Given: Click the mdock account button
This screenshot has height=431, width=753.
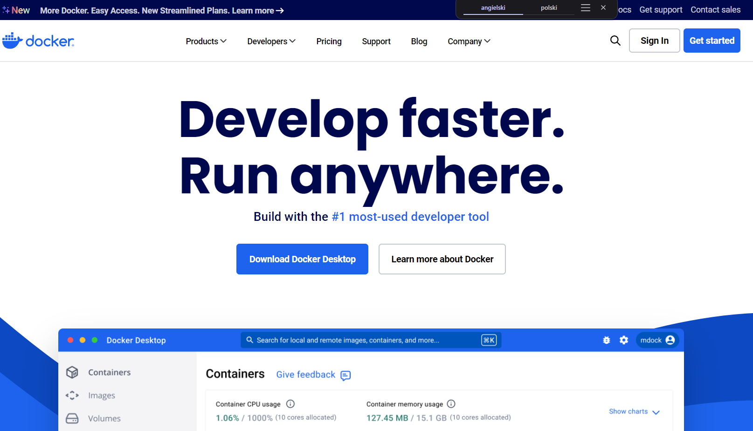Looking at the screenshot, I should [x=657, y=340].
